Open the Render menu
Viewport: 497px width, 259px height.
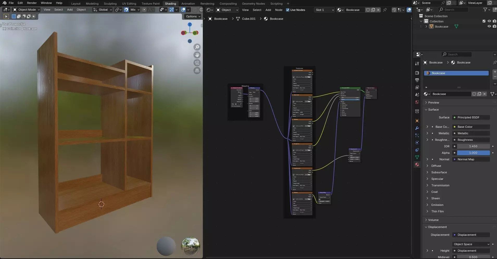(x=32, y=3)
